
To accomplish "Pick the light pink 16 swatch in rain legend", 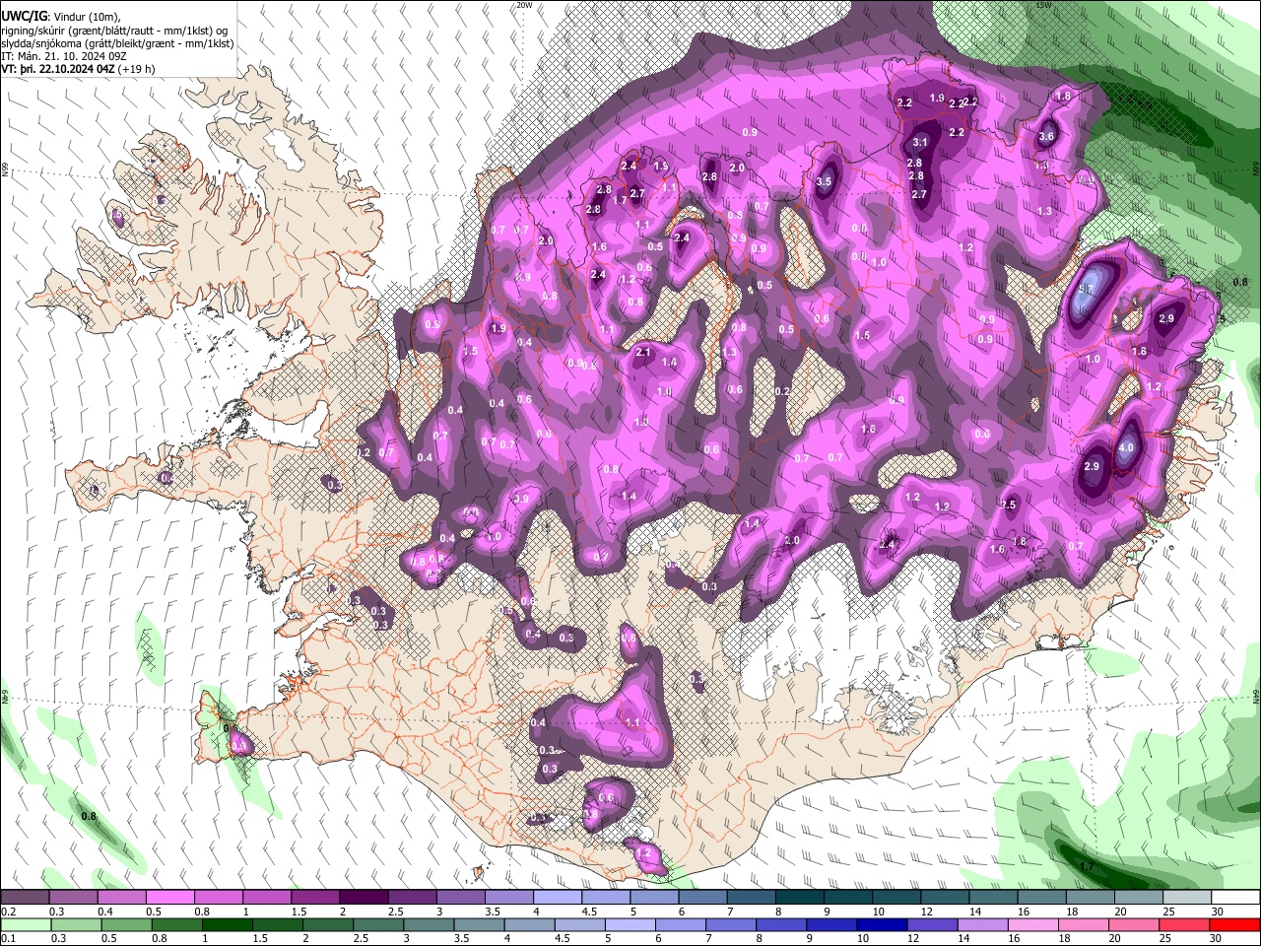I will (1031, 924).
